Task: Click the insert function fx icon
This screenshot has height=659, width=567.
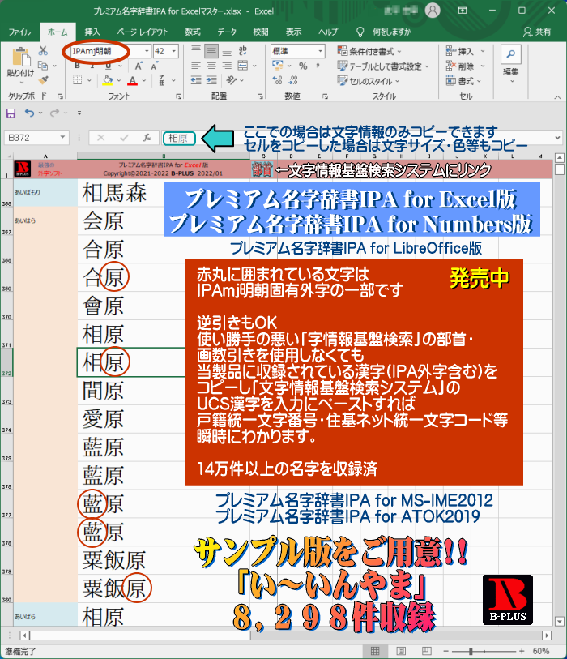Action: click(x=147, y=138)
